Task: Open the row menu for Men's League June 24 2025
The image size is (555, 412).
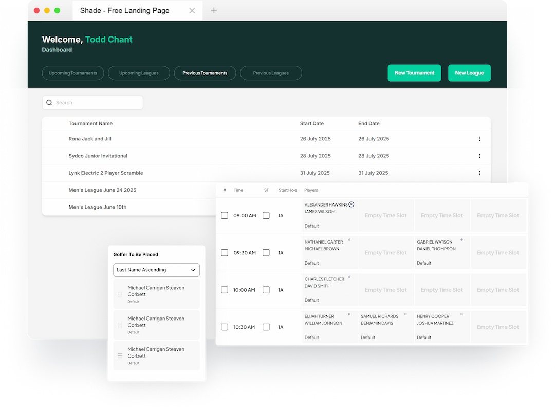Action: point(479,190)
